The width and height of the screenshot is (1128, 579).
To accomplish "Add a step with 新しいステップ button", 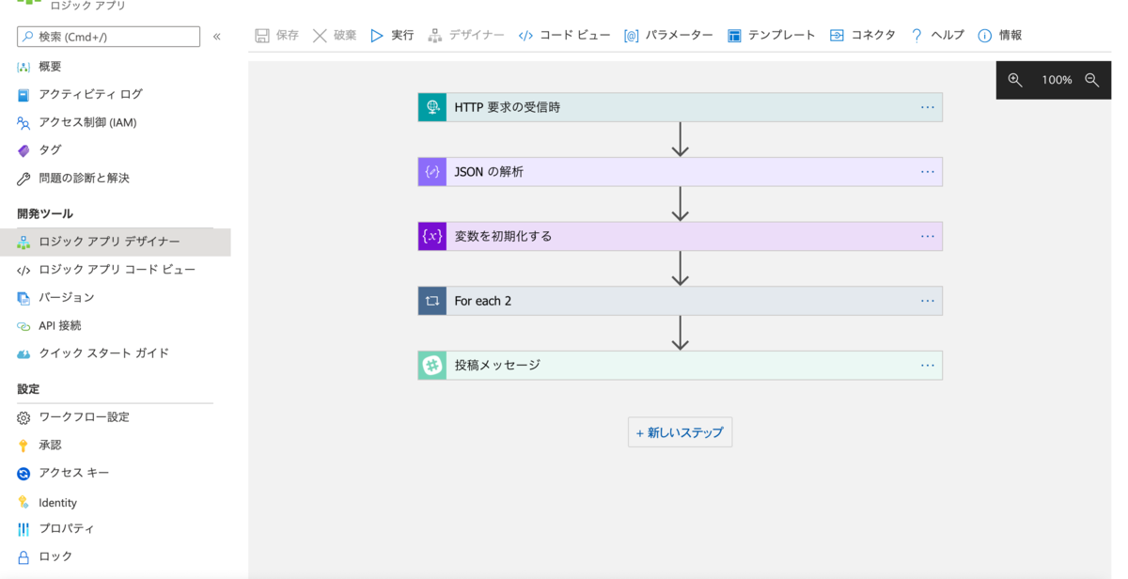I will (680, 432).
